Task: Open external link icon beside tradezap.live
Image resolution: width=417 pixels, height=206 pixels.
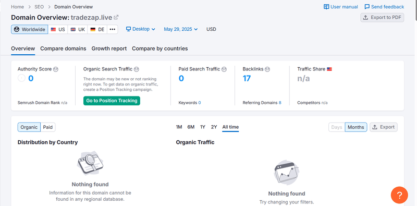Action: tap(116, 17)
